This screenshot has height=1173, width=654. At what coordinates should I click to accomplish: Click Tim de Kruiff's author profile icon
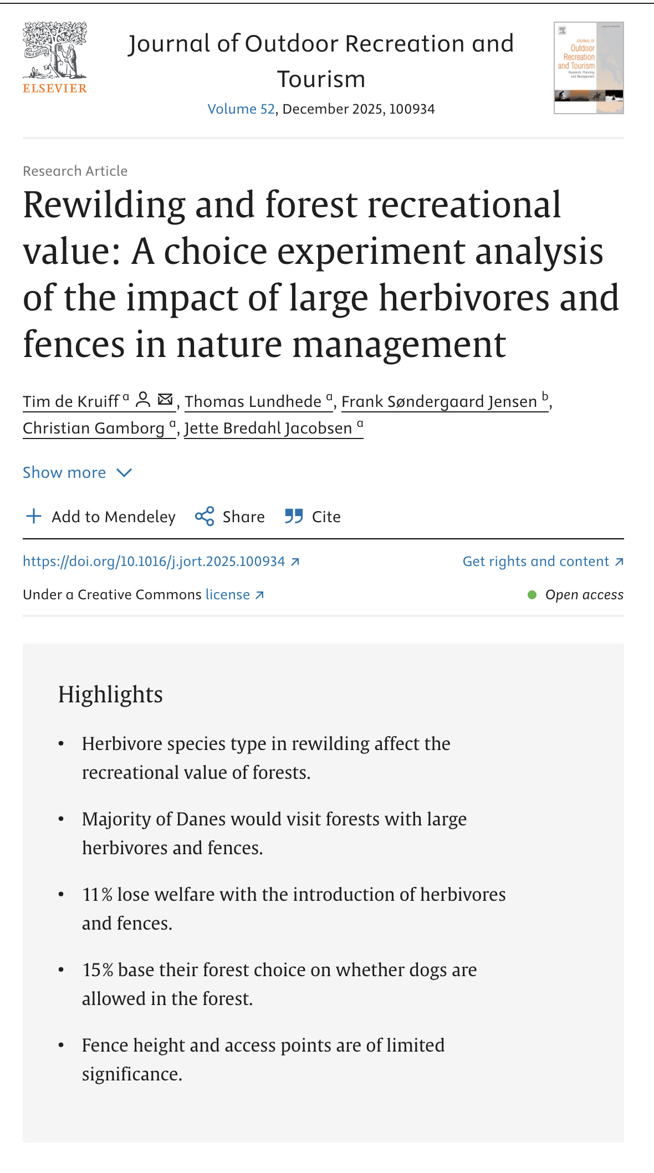pos(143,399)
